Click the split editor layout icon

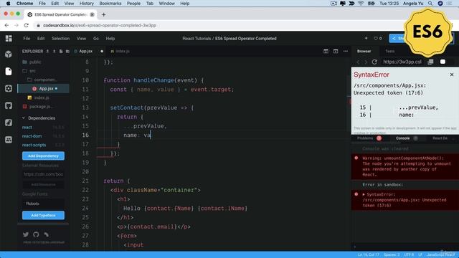(x=326, y=51)
